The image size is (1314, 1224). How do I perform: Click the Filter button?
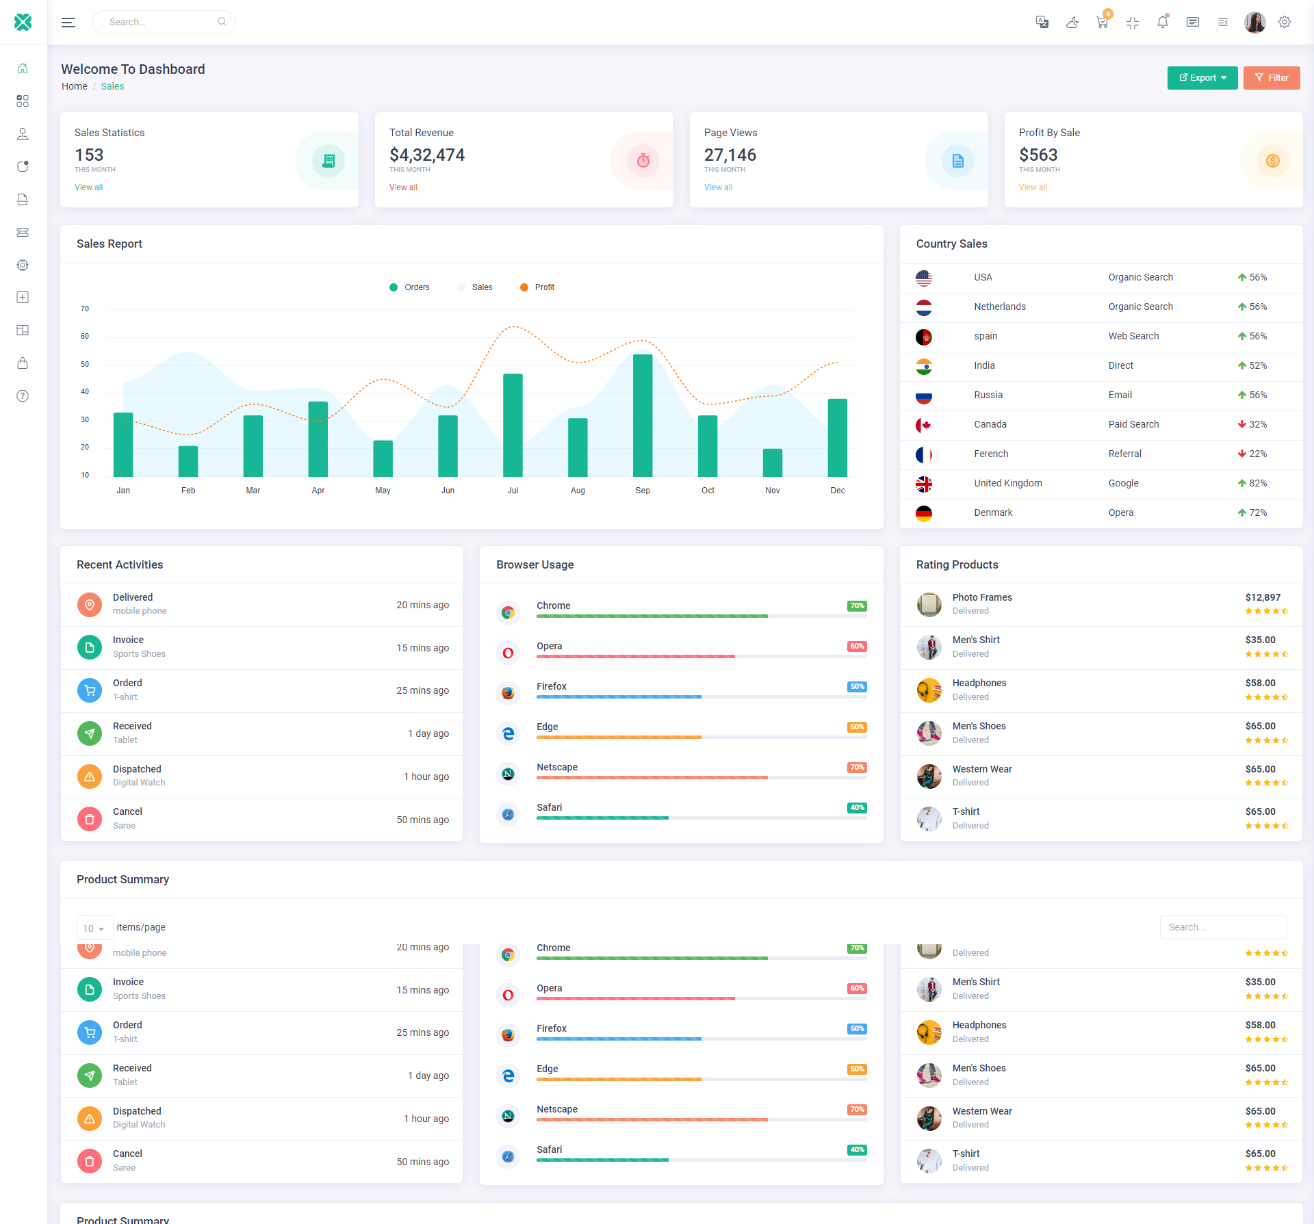(1271, 78)
